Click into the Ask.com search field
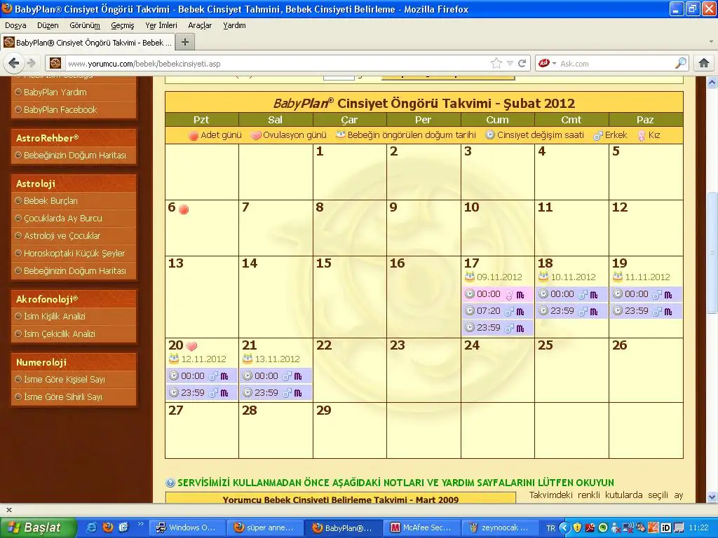718x538 pixels. [x=616, y=64]
